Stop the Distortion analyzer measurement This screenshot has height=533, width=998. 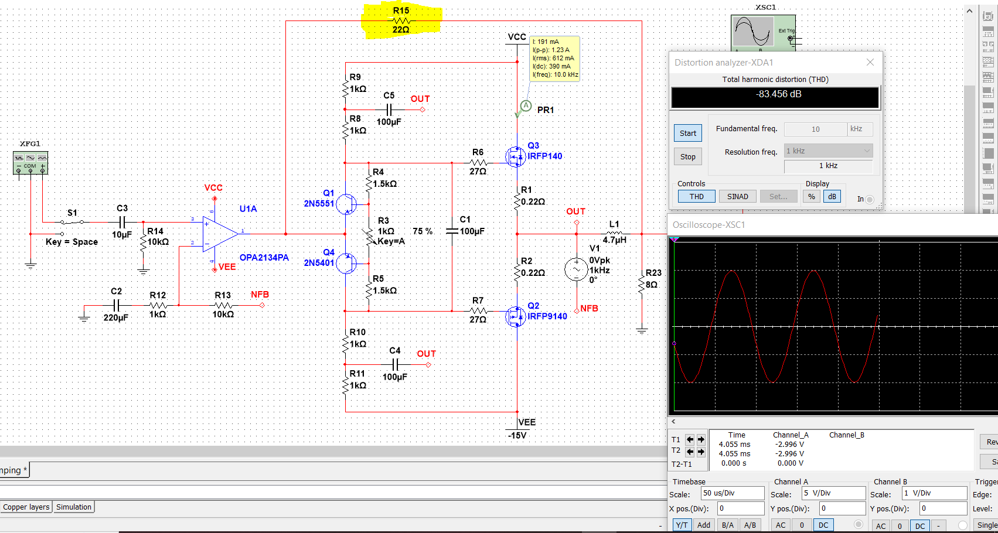[687, 156]
